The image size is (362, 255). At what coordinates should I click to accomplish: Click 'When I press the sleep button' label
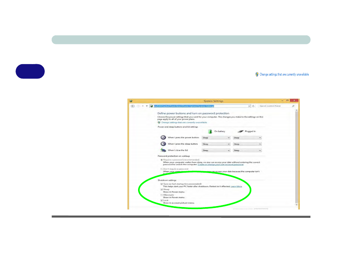click(183, 144)
